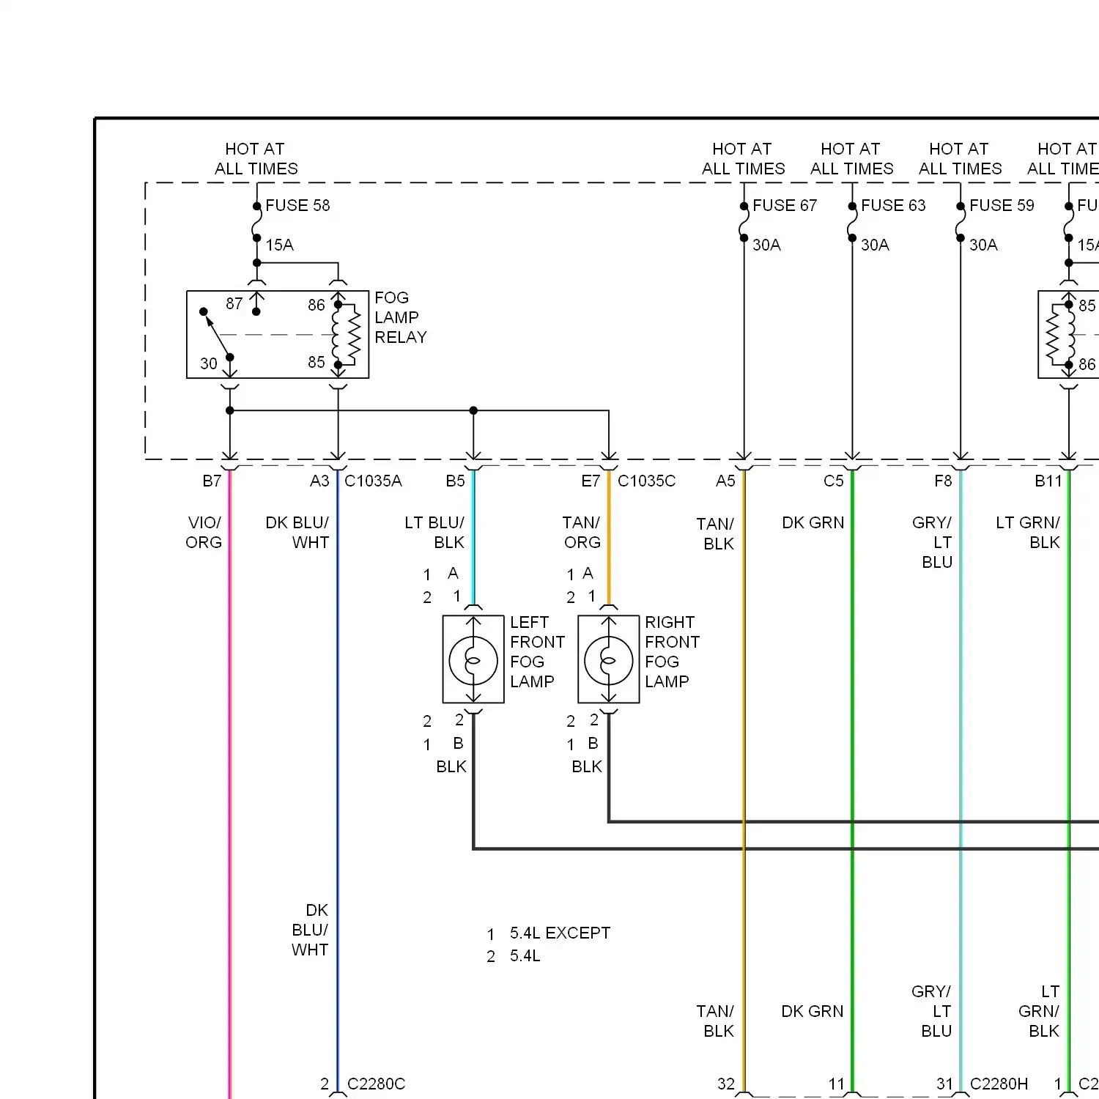The height and width of the screenshot is (1099, 1099).
Task: Select connector pin label E7
Action: coord(591,481)
